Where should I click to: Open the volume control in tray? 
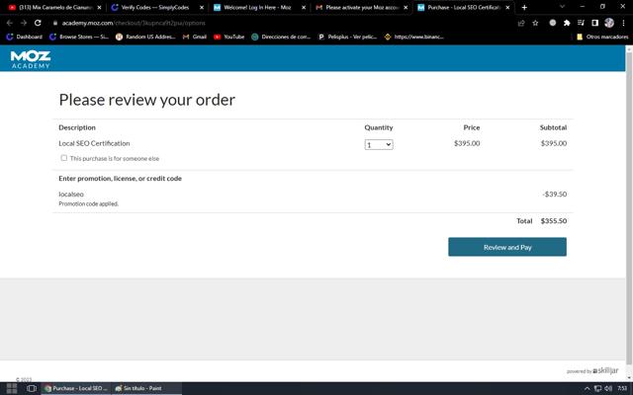608,388
